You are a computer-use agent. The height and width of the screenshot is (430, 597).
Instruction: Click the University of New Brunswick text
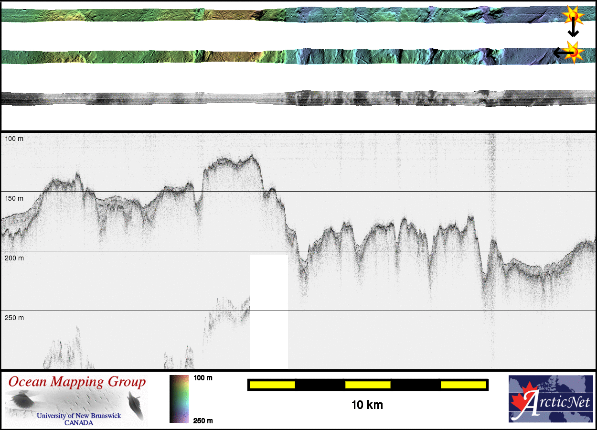pyautogui.click(x=79, y=416)
